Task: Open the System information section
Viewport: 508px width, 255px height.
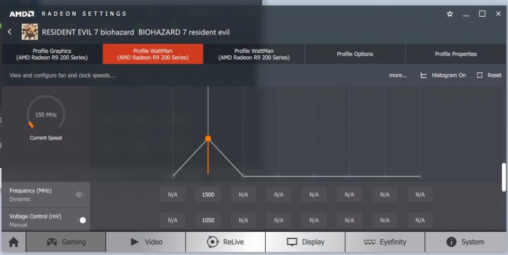Action: tap(465, 242)
